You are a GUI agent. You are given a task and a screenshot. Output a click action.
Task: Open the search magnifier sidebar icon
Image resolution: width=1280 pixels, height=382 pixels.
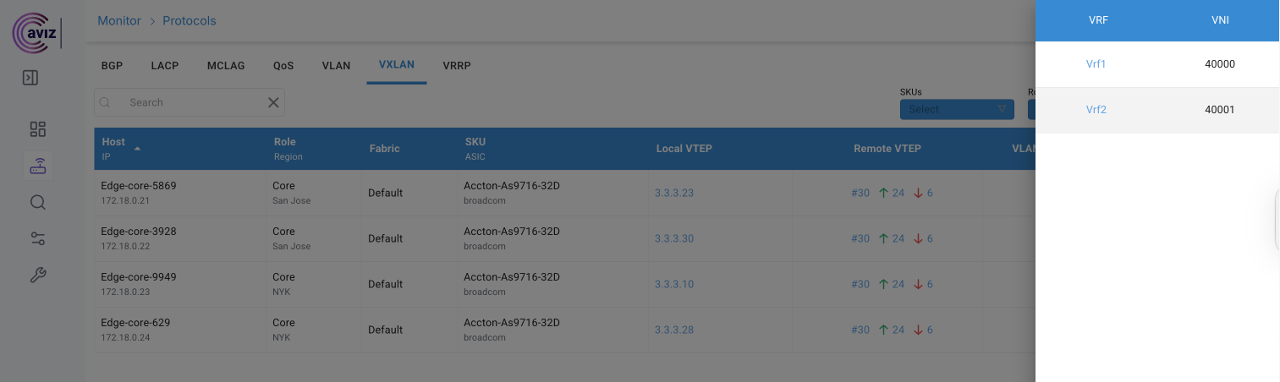[37, 203]
